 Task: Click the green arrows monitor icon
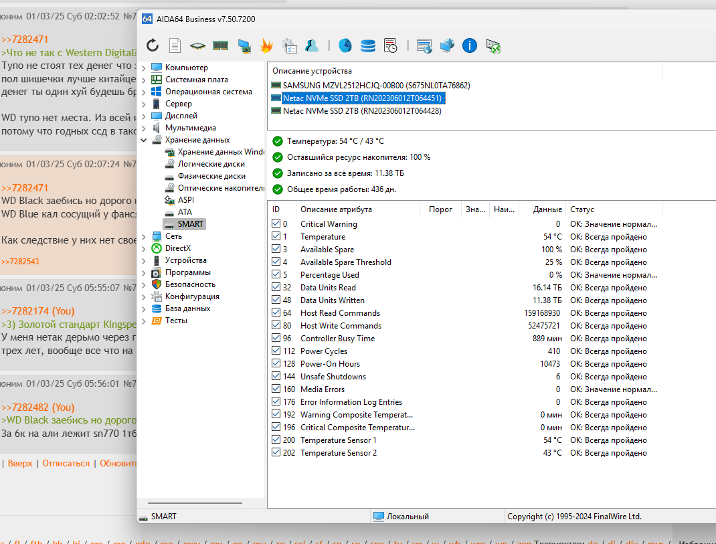[x=493, y=46]
